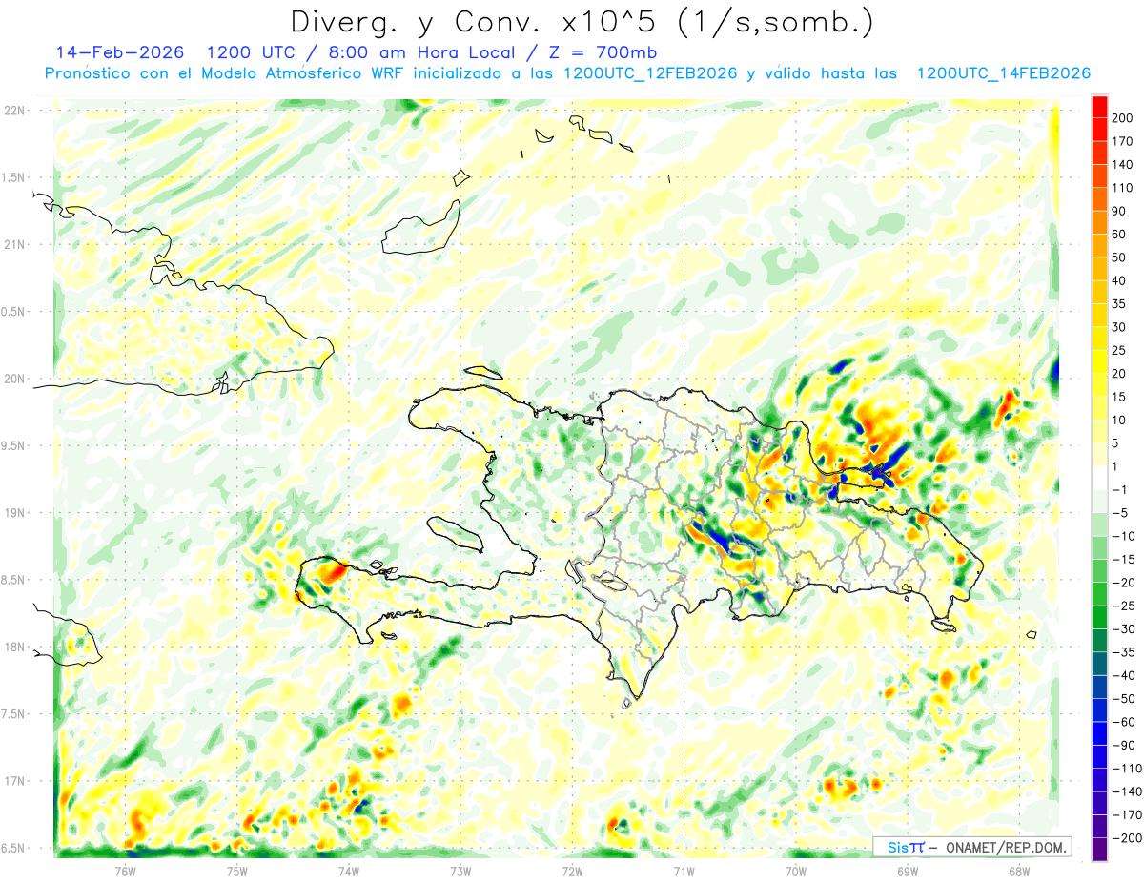Click the '0.5N' latitude label
The height and width of the screenshot is (884, 1144).
pos(13,312)
